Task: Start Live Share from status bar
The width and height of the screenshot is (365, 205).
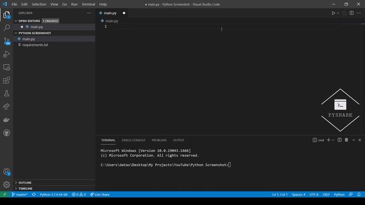Action: tap(100, 195)
